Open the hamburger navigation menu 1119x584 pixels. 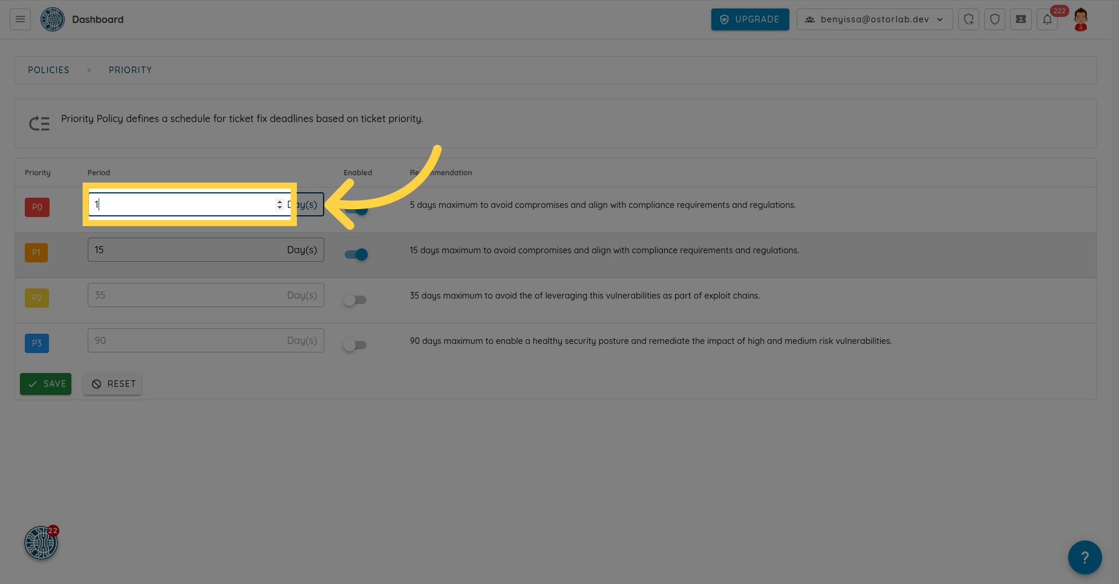pyautogui.click(x=20, y=19)
